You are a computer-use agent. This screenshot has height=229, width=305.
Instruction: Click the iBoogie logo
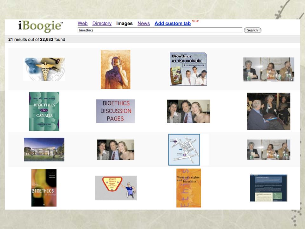pos(40,27)
